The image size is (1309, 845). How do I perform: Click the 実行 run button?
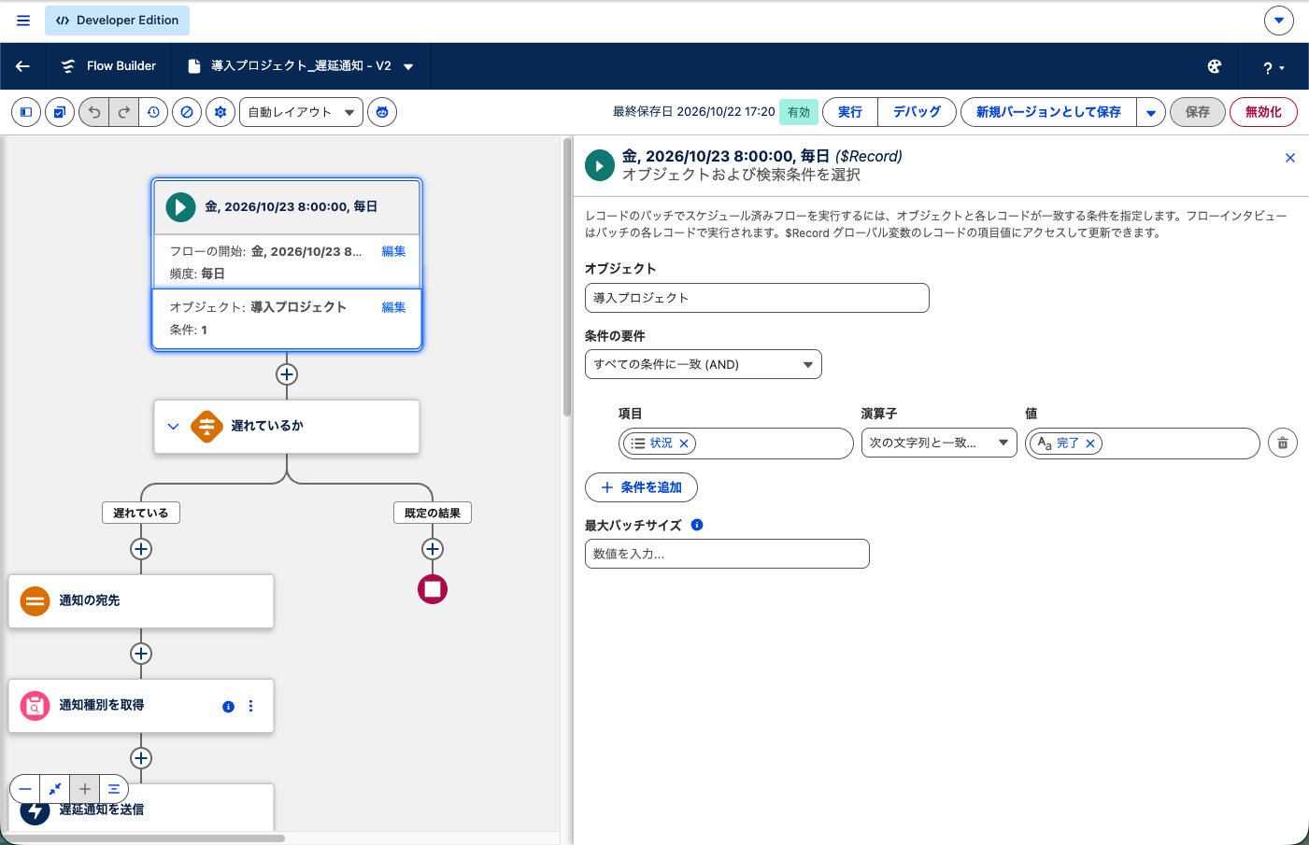click(850, 112)
